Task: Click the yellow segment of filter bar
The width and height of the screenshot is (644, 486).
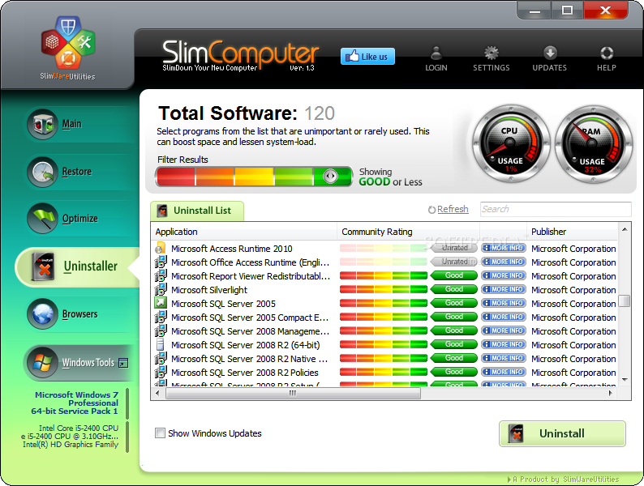Action: tap(254, 177)
